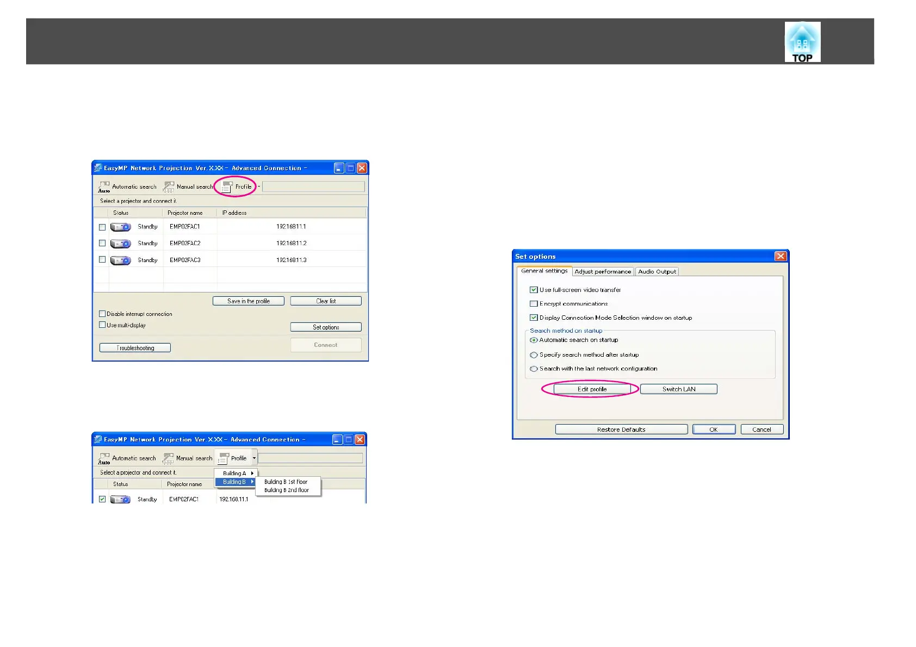Click the IP address column header
Screen dimensions: 916x647
click(292, 213)
